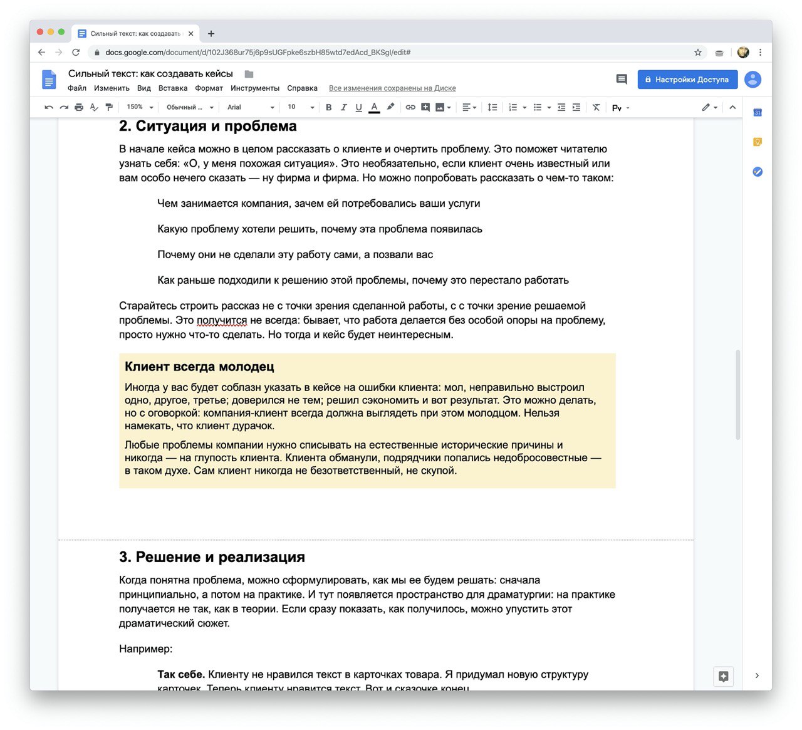Open the text color picker
802x730 pixels.
(x=374, y=107)
